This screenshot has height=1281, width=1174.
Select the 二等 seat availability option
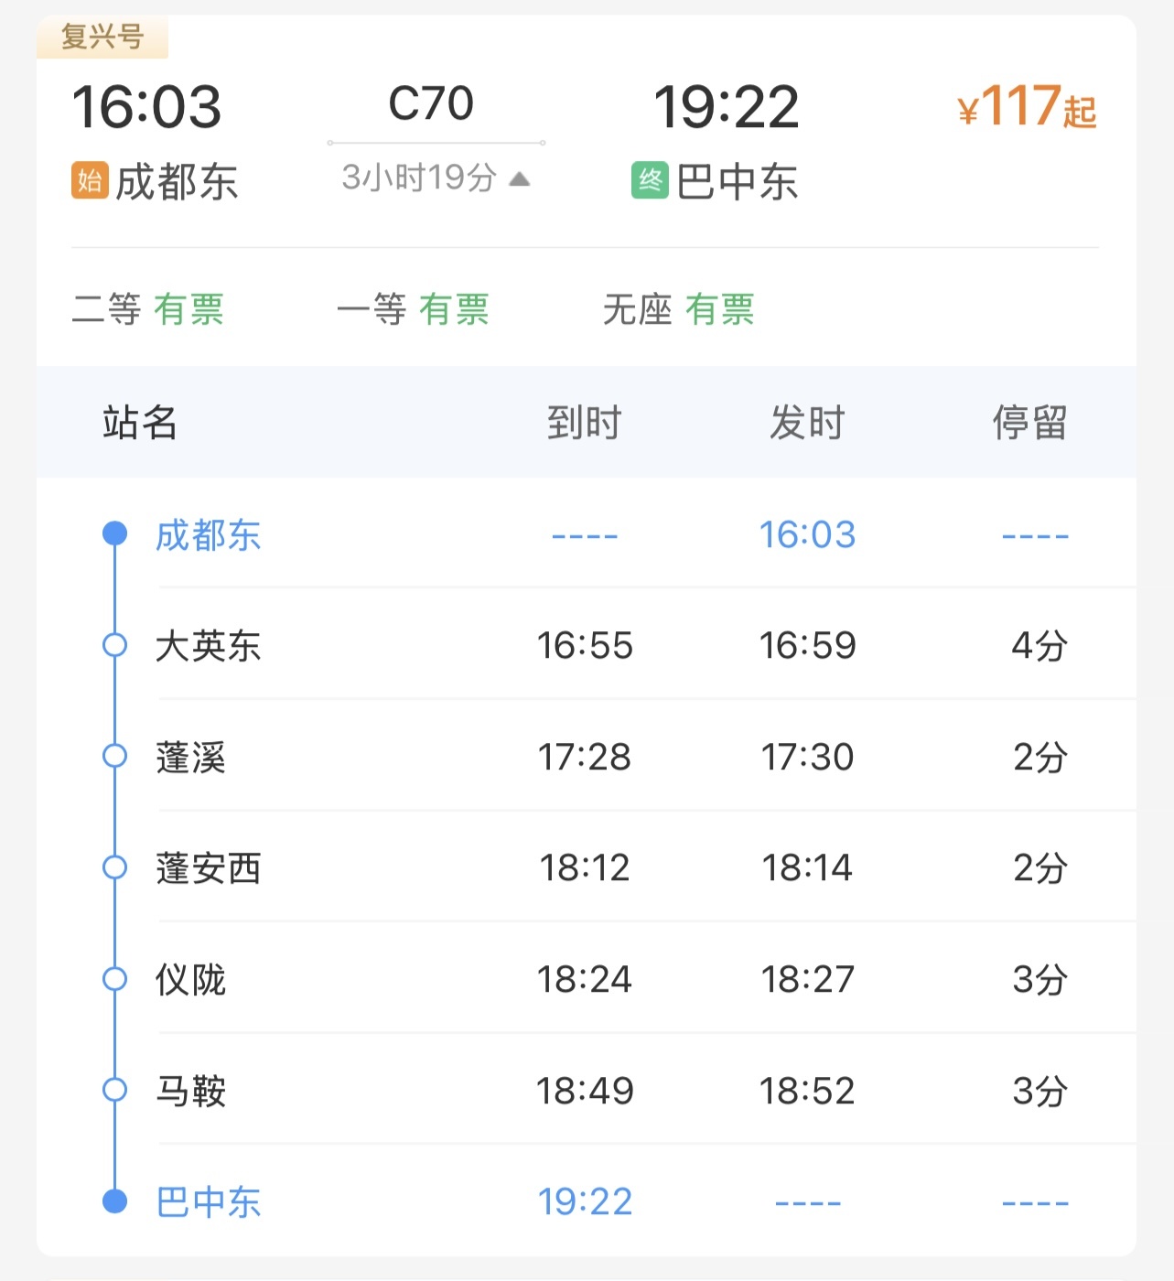coord(148,309)
